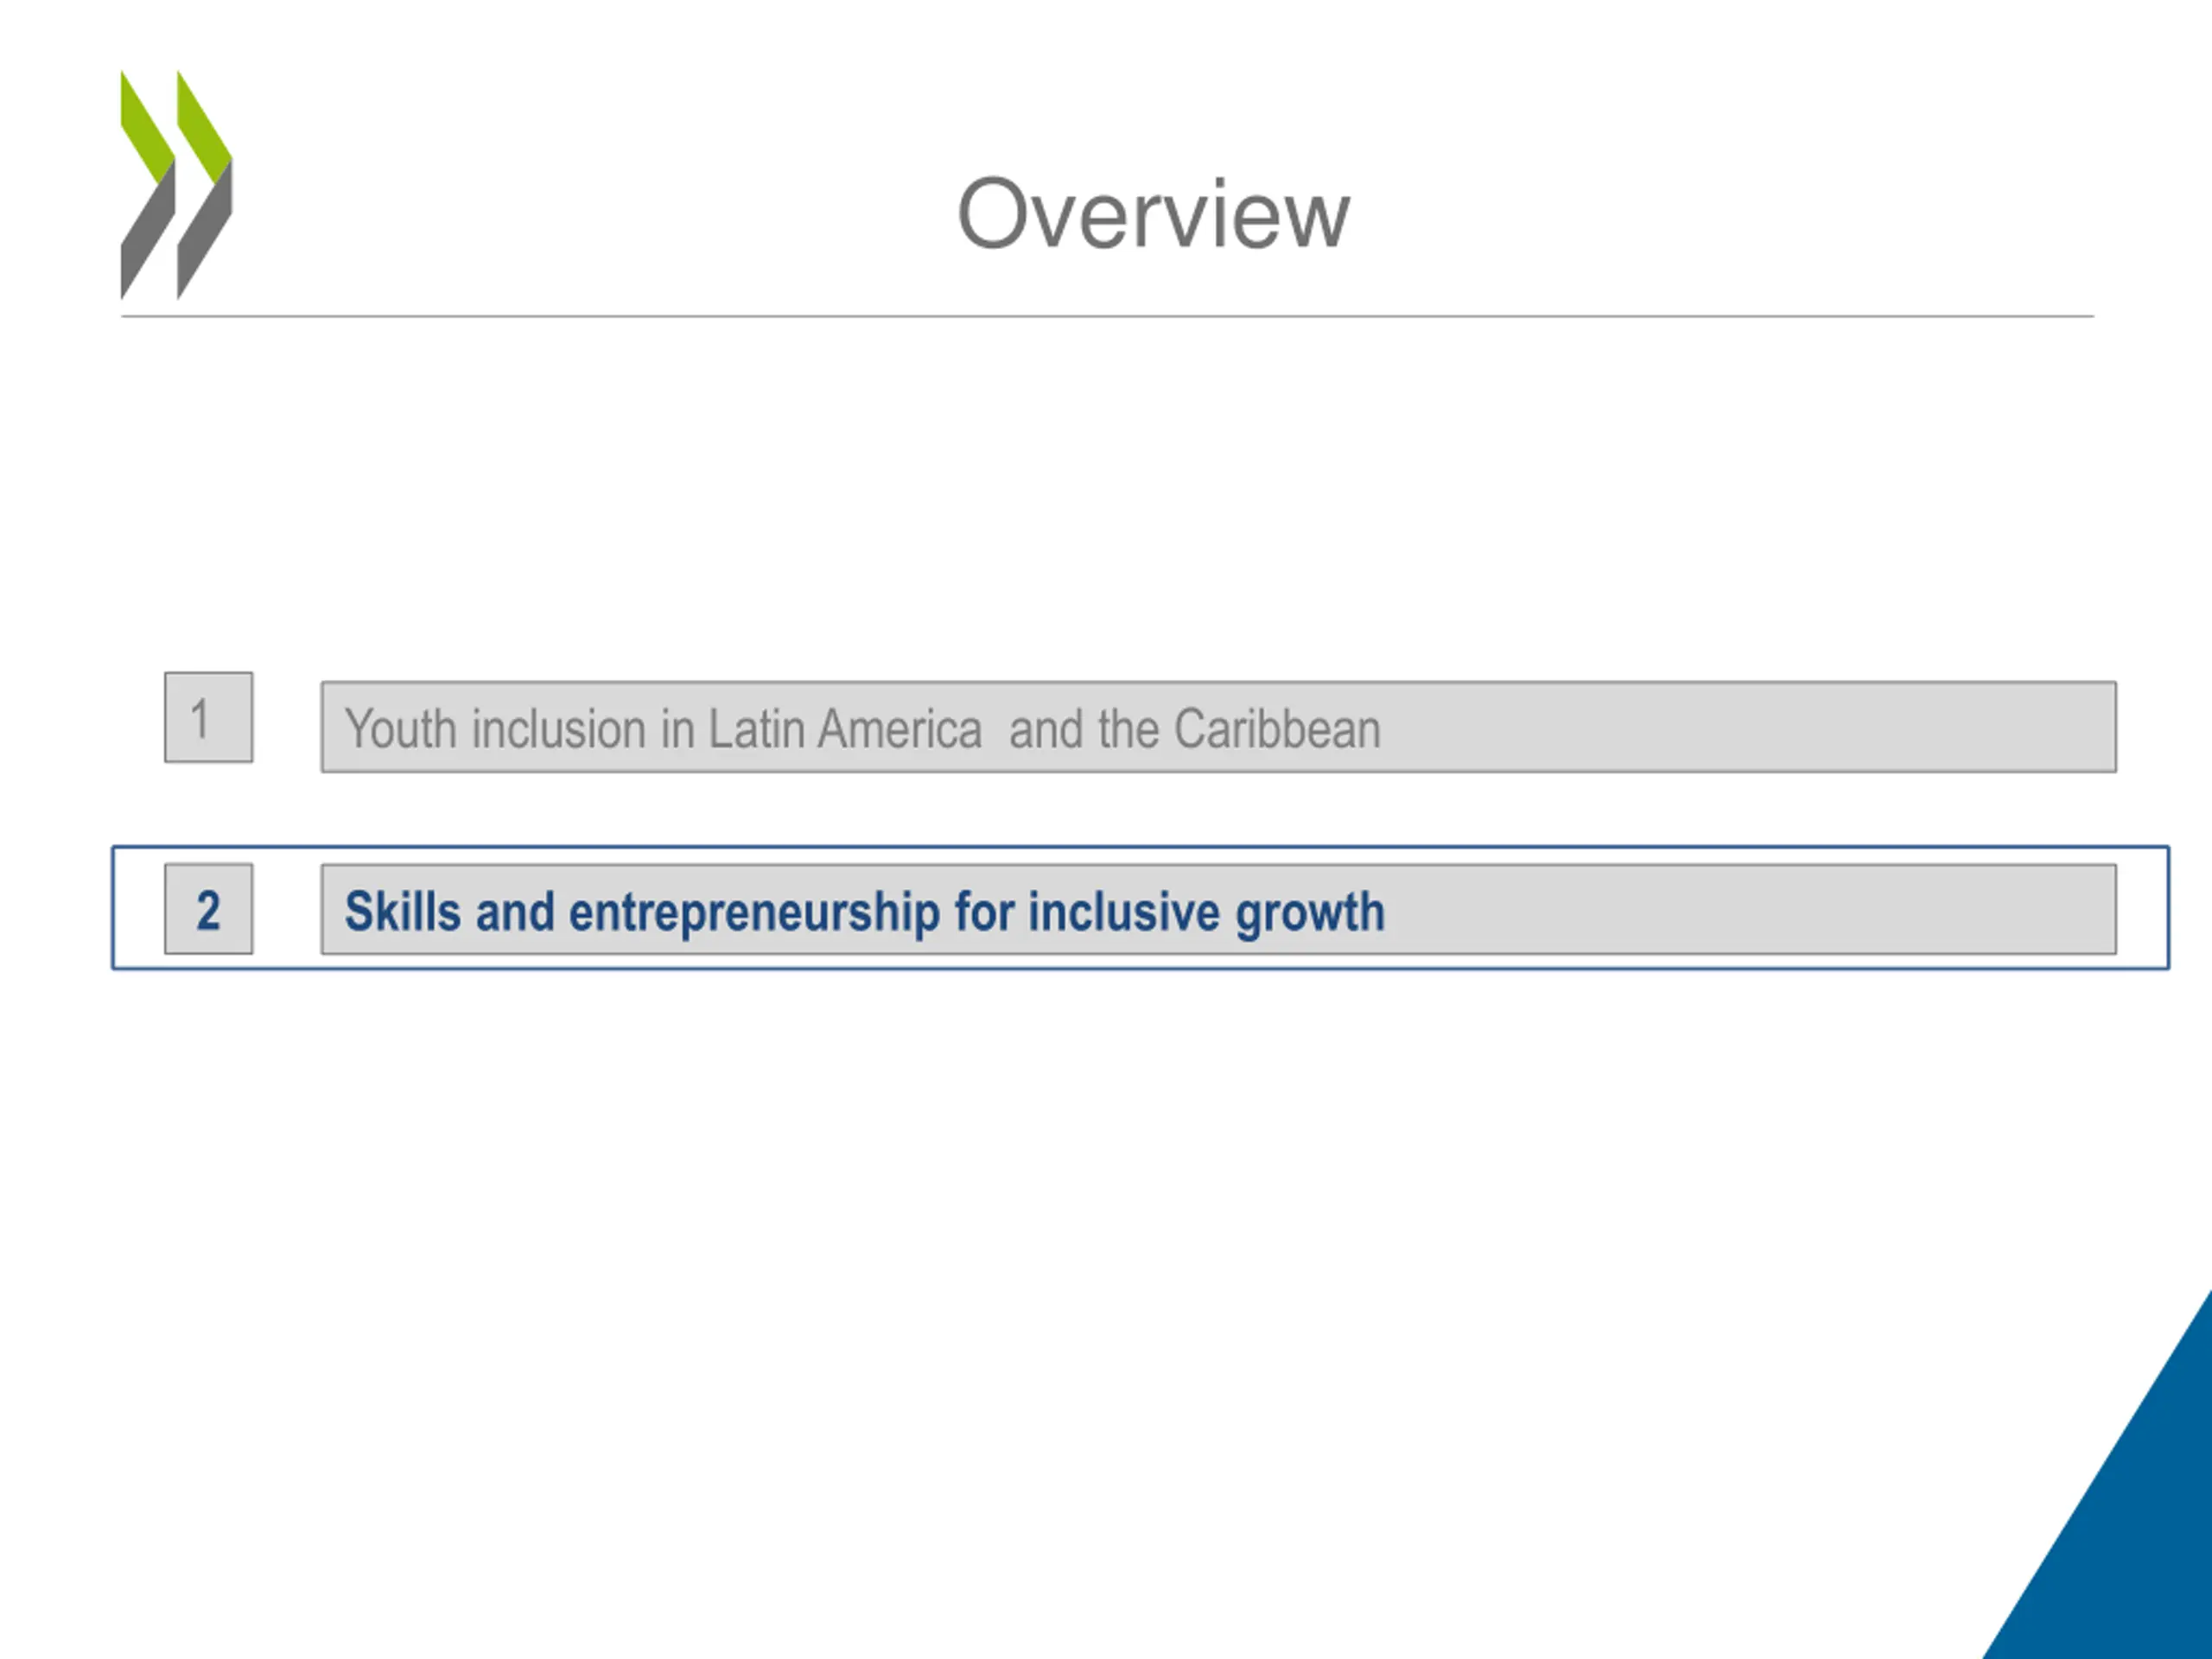Click the words Latin America in item one

coord(845,728)
